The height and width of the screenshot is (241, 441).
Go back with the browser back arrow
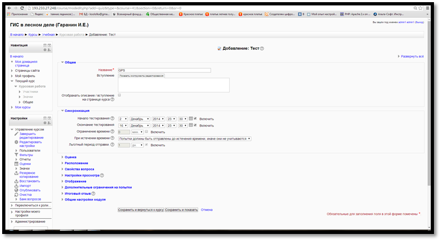pyautogui.click(x=9, y=8)
